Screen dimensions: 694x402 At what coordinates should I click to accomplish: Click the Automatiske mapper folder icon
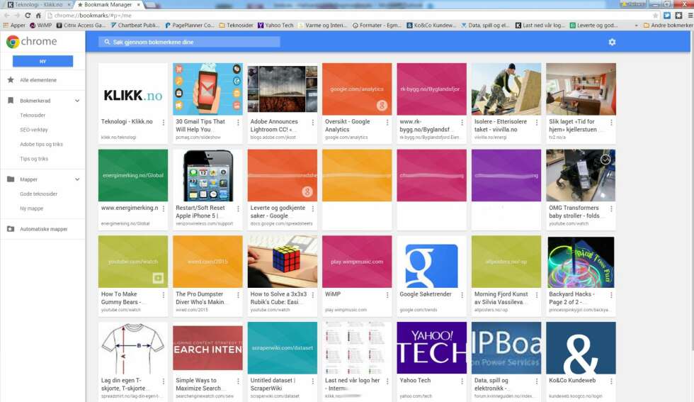tap(11, 229)
